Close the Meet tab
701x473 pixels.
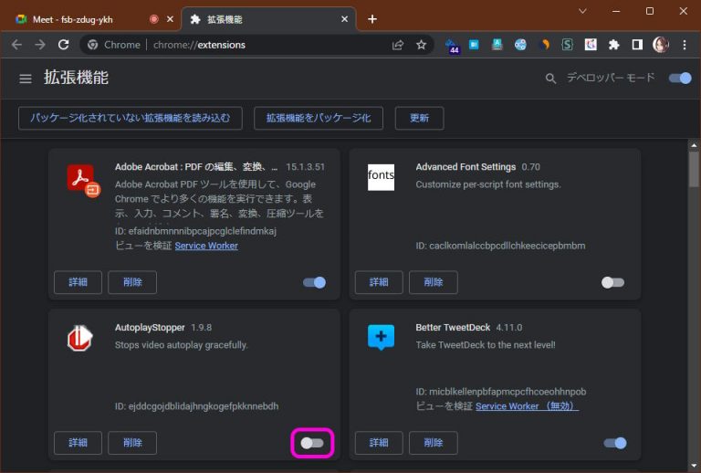point(170,19)
